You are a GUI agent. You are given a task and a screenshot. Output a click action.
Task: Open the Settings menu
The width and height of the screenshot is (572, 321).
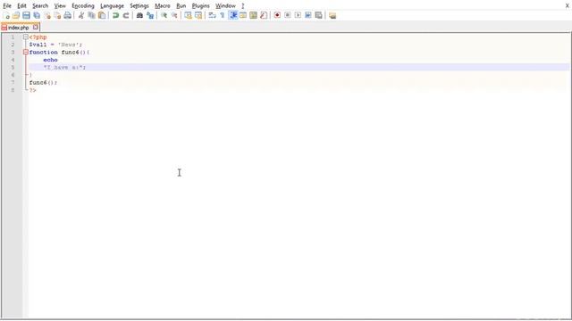click(x=139, y=6)
